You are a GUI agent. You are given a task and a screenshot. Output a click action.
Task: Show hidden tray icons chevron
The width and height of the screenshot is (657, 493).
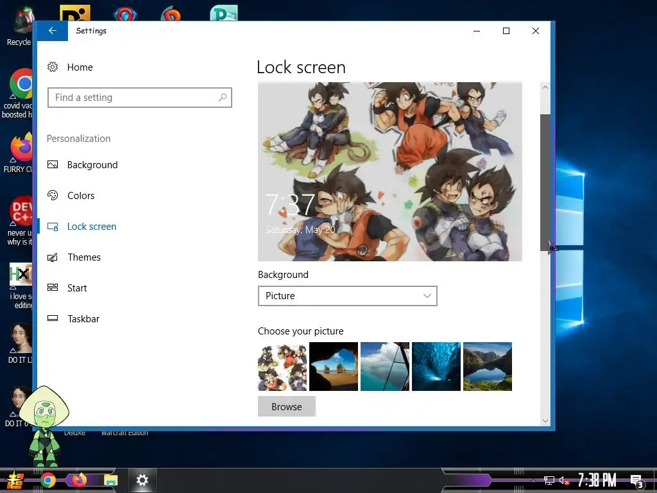pyautogui.click(x=533, y=480)
